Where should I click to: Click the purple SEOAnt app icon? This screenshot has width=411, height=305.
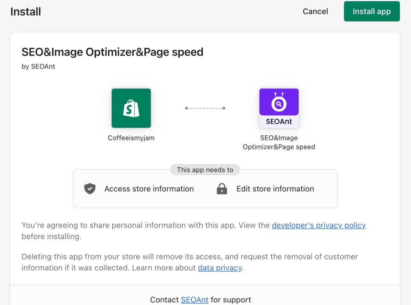pyautogui.click(x=279, y=108)
